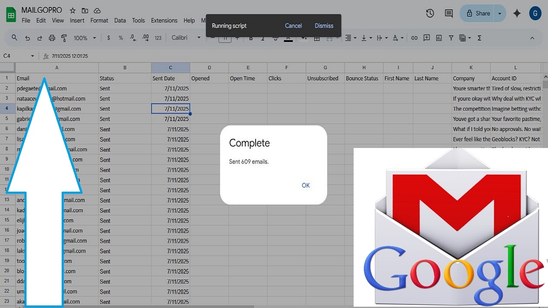This screenshot has height=308, width=548.
Task: Click the move to folder icon
Action: coord(85,11)
